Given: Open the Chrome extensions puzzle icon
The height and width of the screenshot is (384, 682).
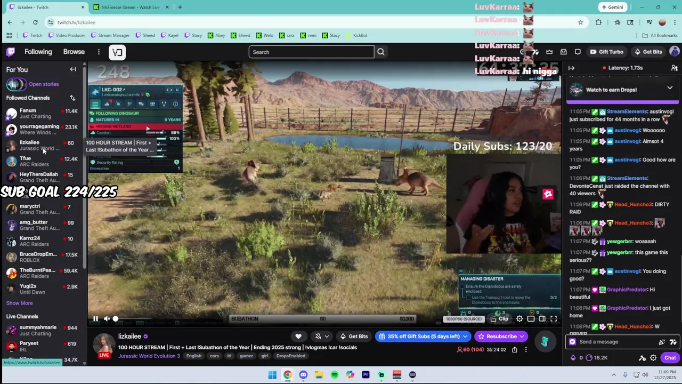Looking at the screenshot, I should point(598,22).
